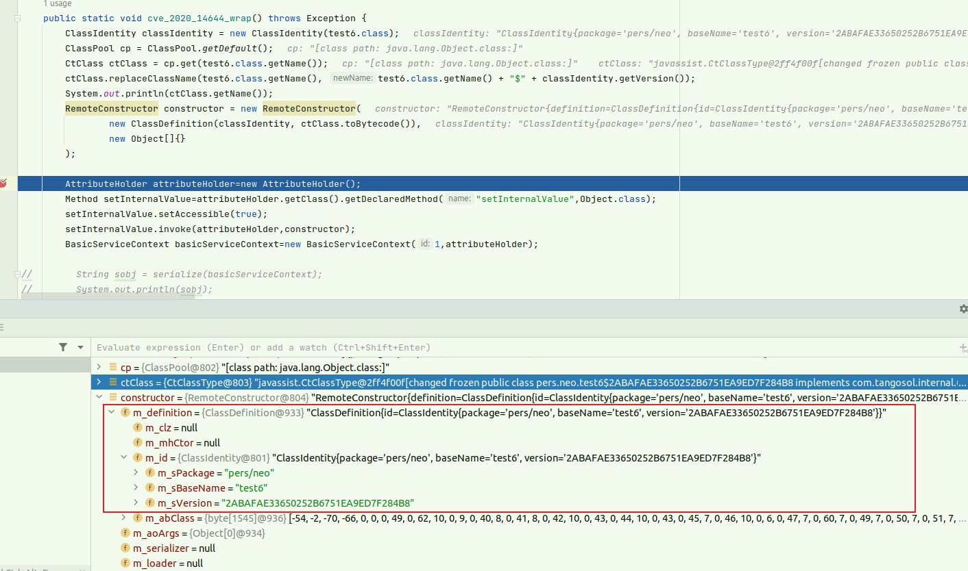Click the System.out.println(ctClass.getName()) line
The image size is (968, 571).
click(x=169, y=93)
